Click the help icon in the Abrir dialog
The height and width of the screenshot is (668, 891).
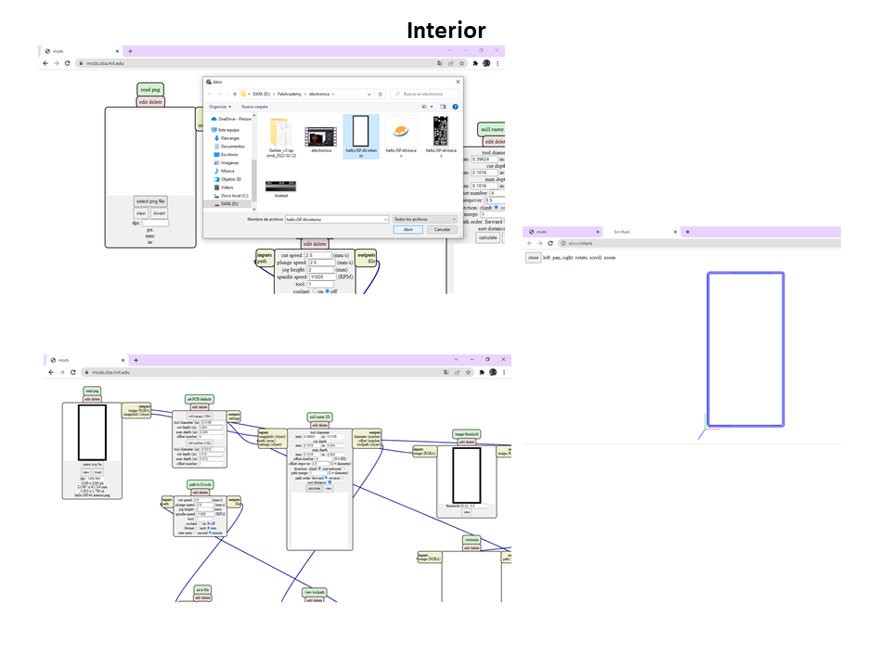456,107
